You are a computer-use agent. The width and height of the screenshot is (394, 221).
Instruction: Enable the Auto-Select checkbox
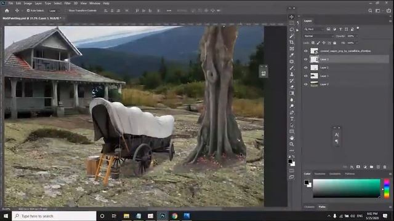click(28, 11)
